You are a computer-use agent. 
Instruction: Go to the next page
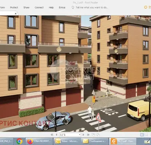coord(83,134)
